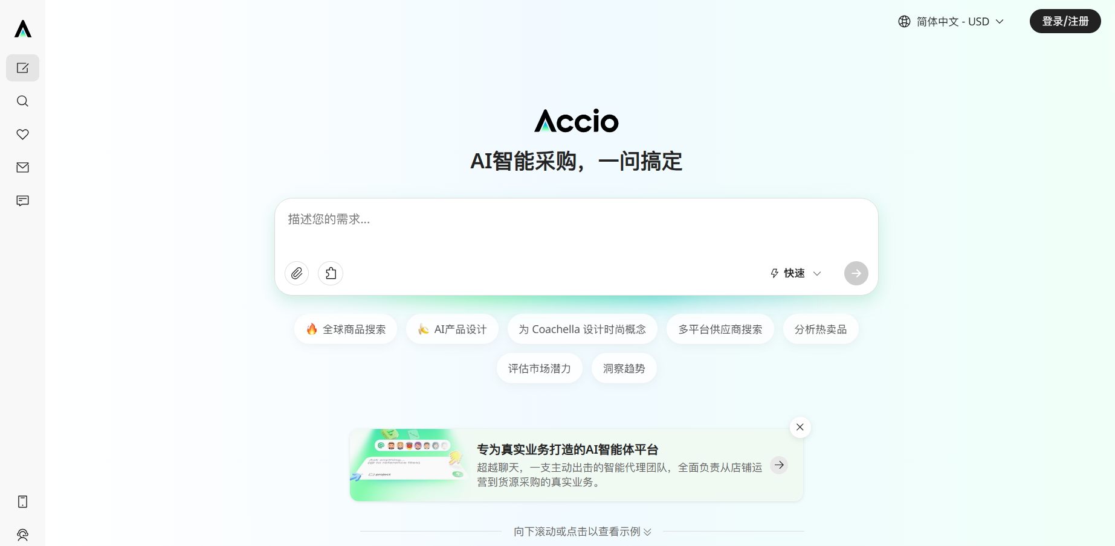The height and width of the screenshot is (546, 1115).
Task: Open favorites heart icon
Action: pyautogui.click(x=22, y=134)
